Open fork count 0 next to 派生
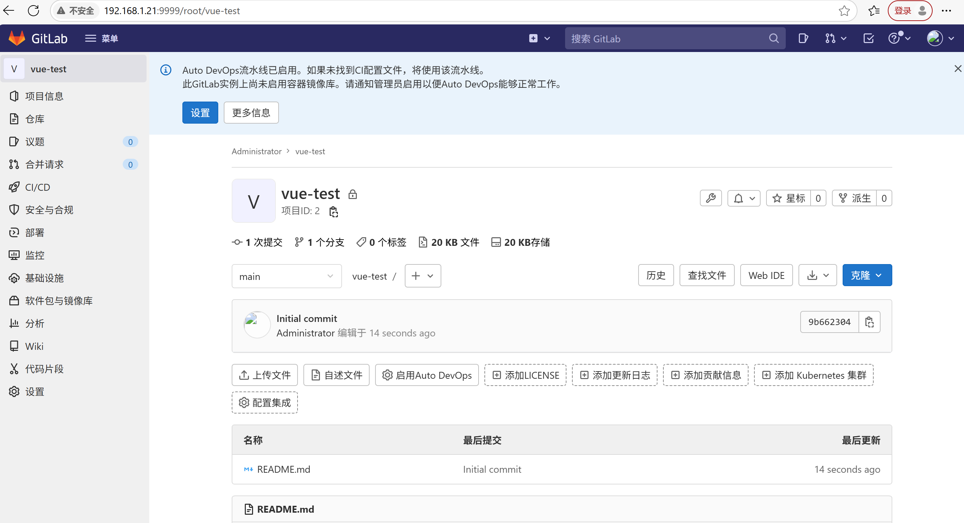Viewport: 964px width, 523px height. (x=884, y=198)
